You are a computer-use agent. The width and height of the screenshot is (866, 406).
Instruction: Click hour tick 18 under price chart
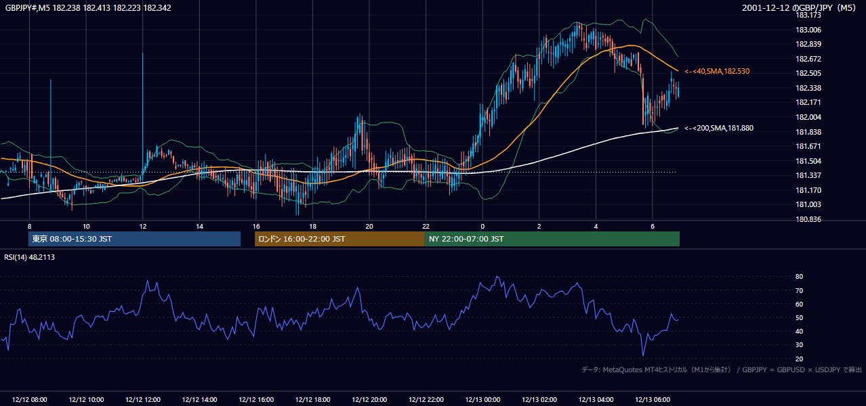coord(313,226)
